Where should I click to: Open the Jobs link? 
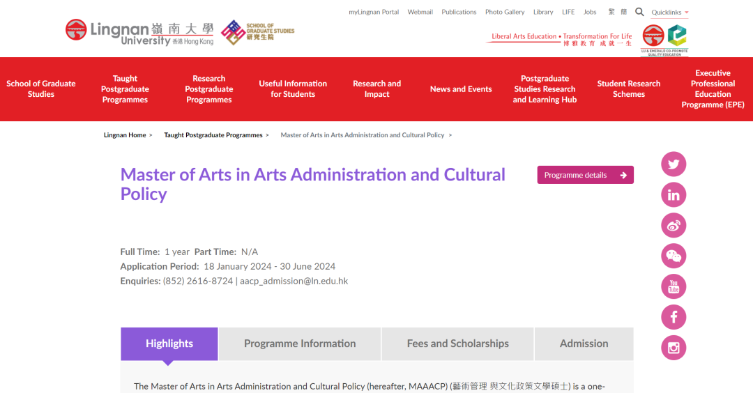point(590,12)
